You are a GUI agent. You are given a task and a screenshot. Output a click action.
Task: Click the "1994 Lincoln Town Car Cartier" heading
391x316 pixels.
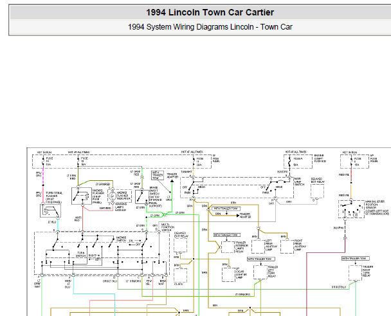tap(210, 12)
